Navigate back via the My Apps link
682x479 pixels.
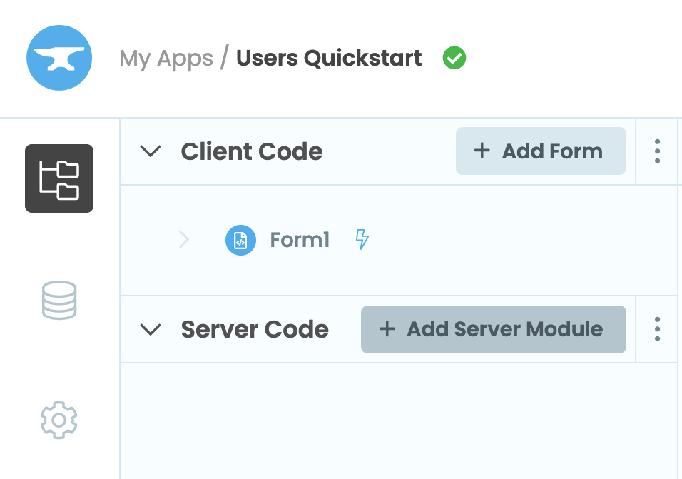click(x=166, y=58)
